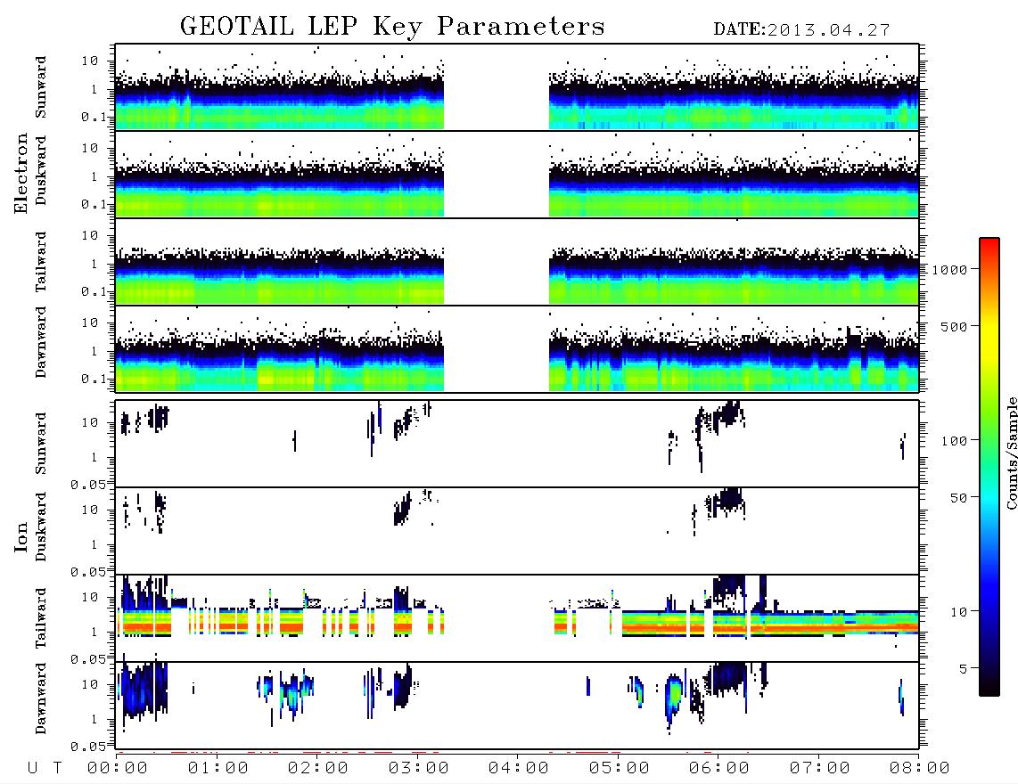Click the Ion Sunward spectrogram panel
Image resolution: width=1018 pixels, height=784 pixels.
pos(517,444)
